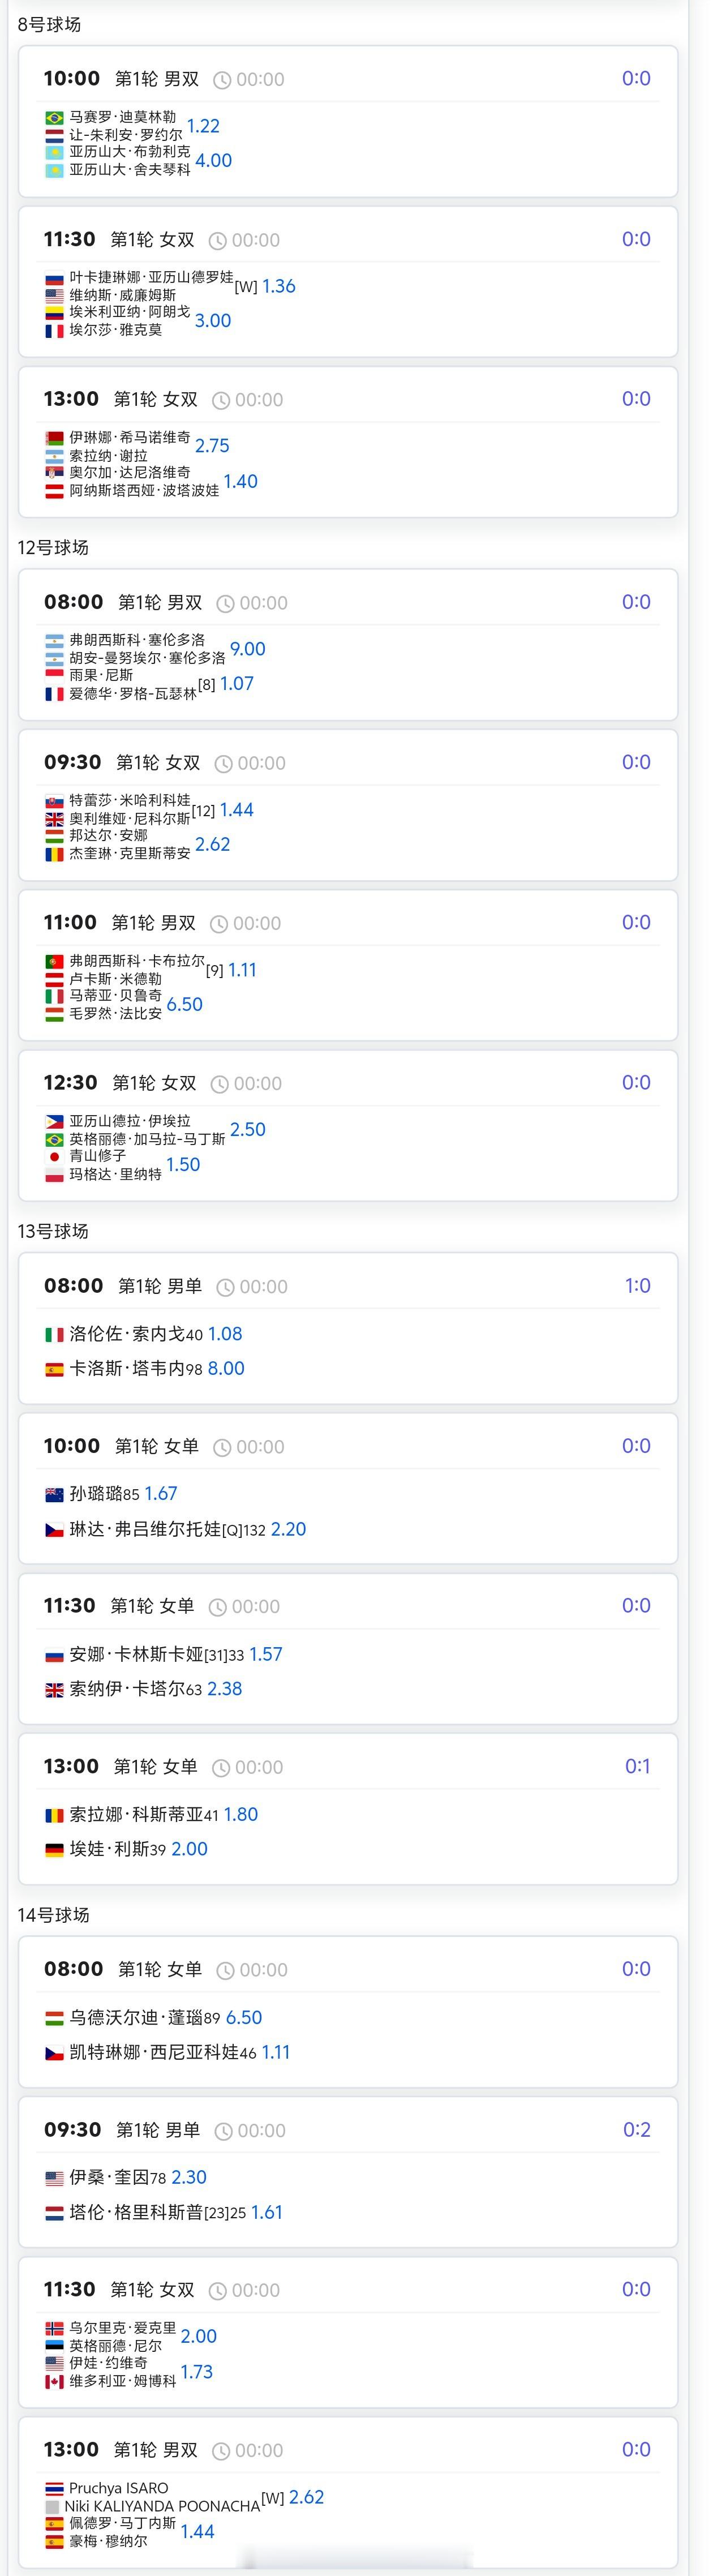The image size is (713, 2576).
Task: Click the clock icon in 8号球场 10:00 match
Action: (x=222, y=80)
